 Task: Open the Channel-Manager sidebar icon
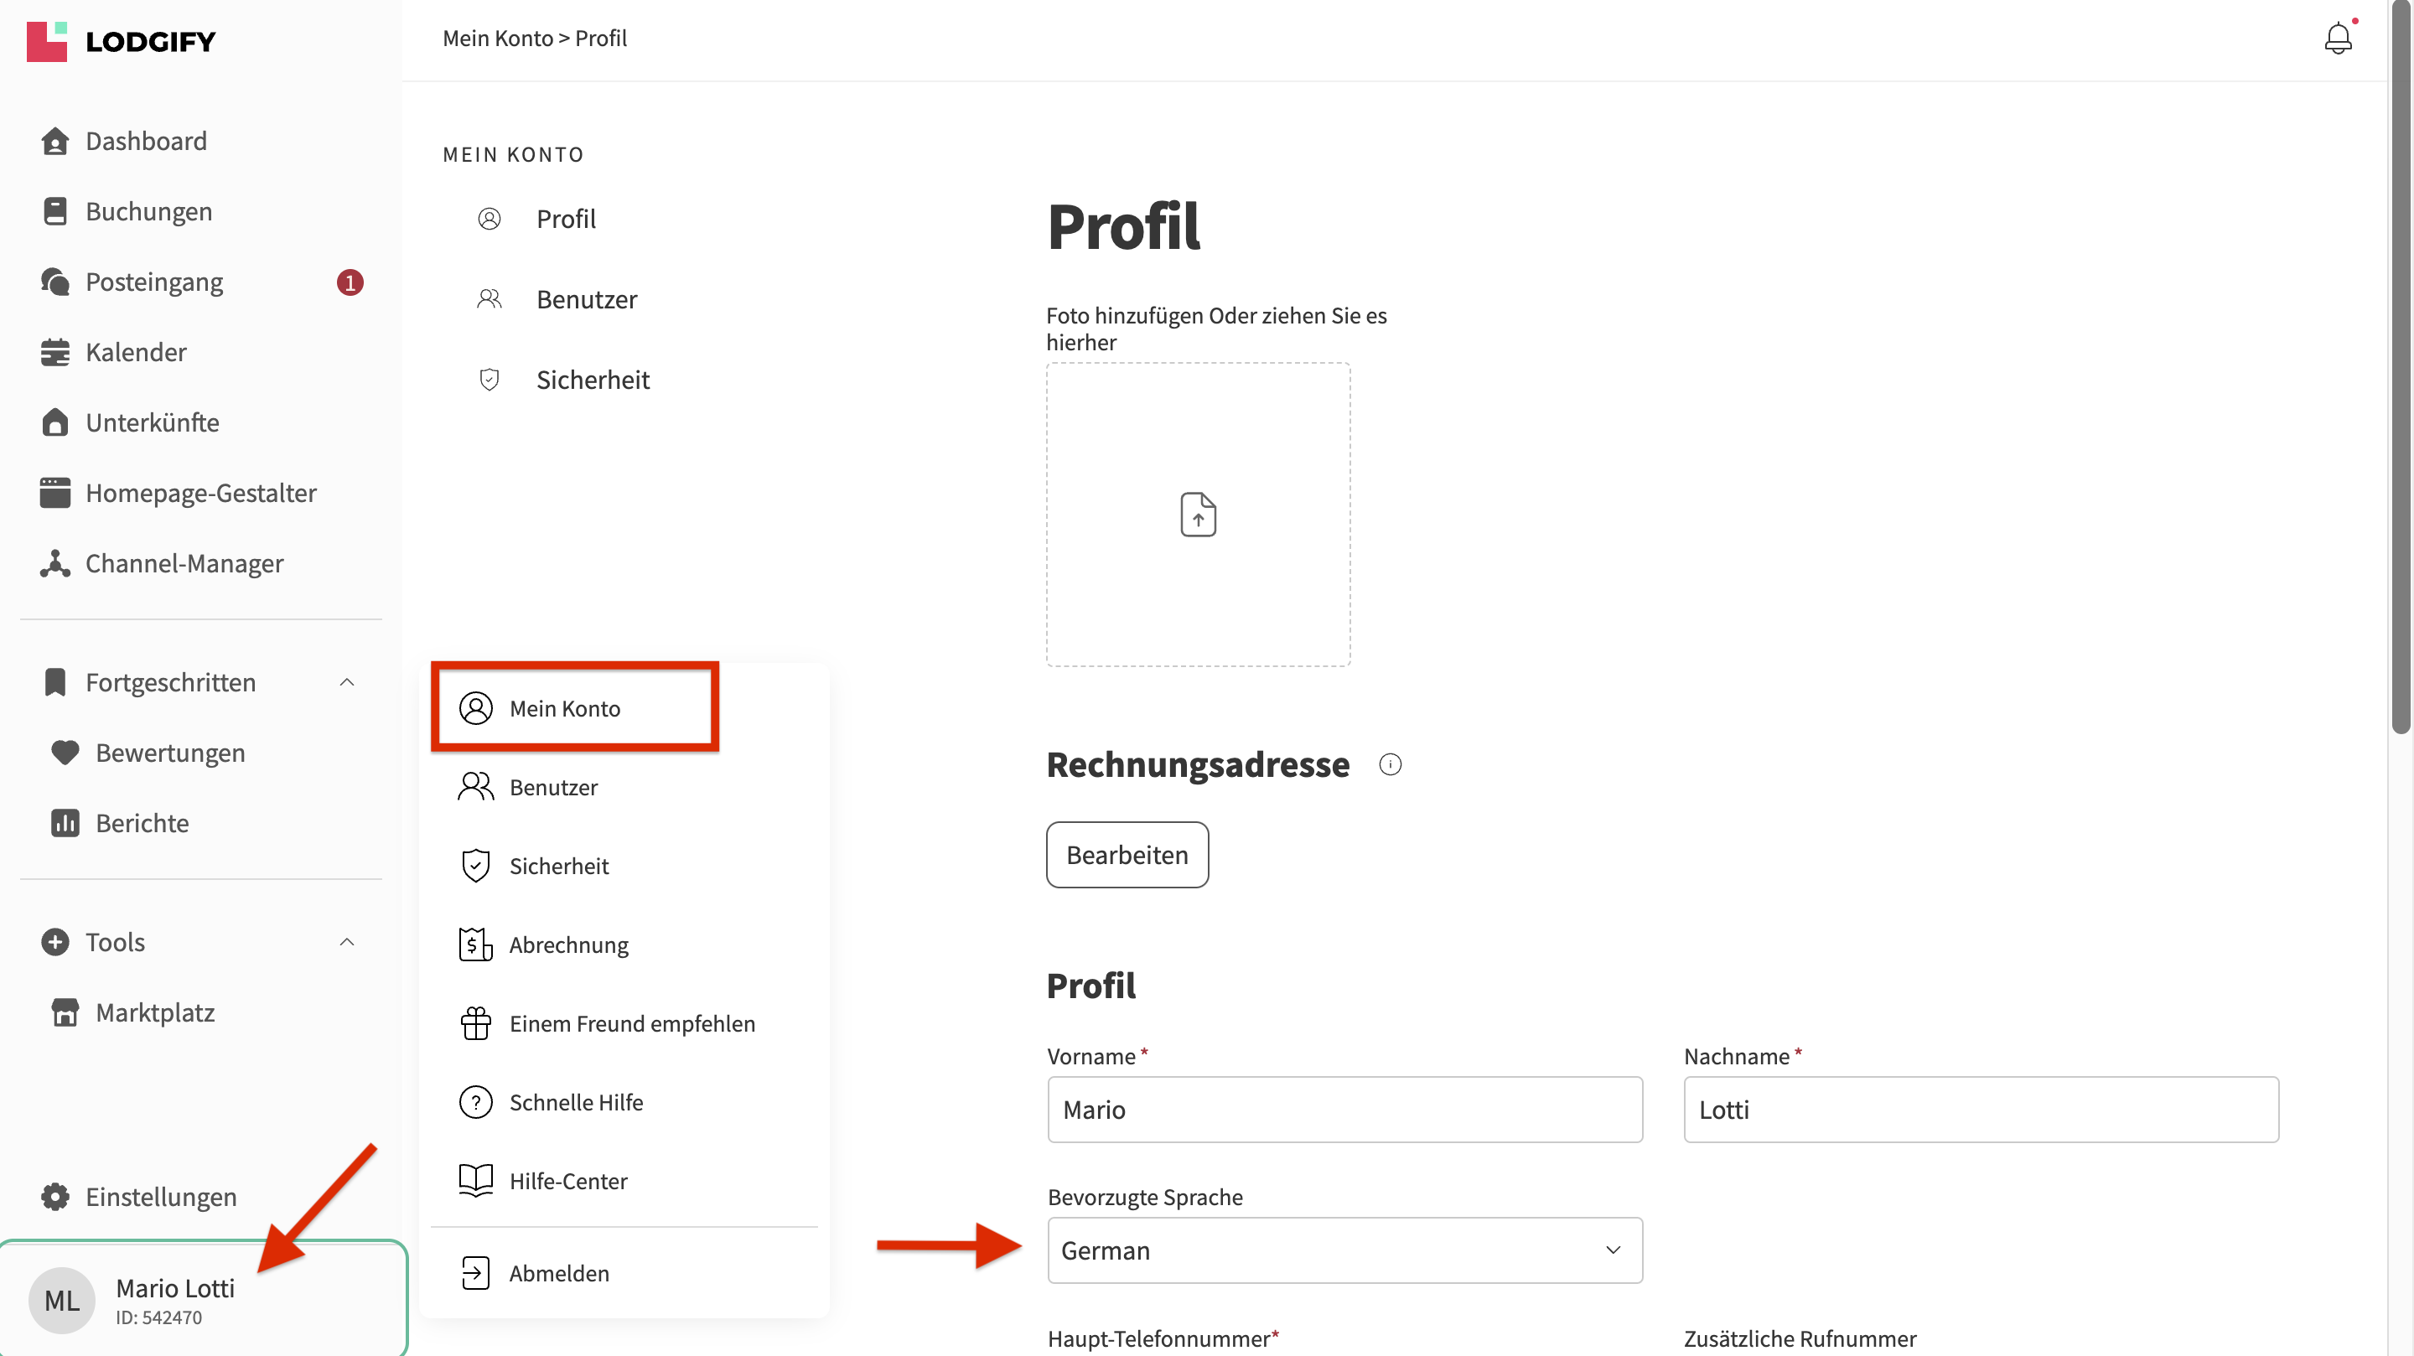[x=55, y=563]
